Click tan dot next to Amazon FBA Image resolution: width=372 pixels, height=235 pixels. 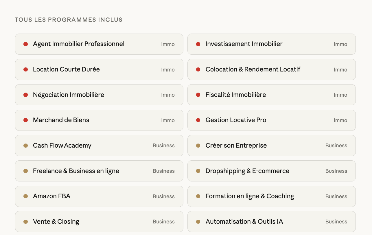click(26, 196)
